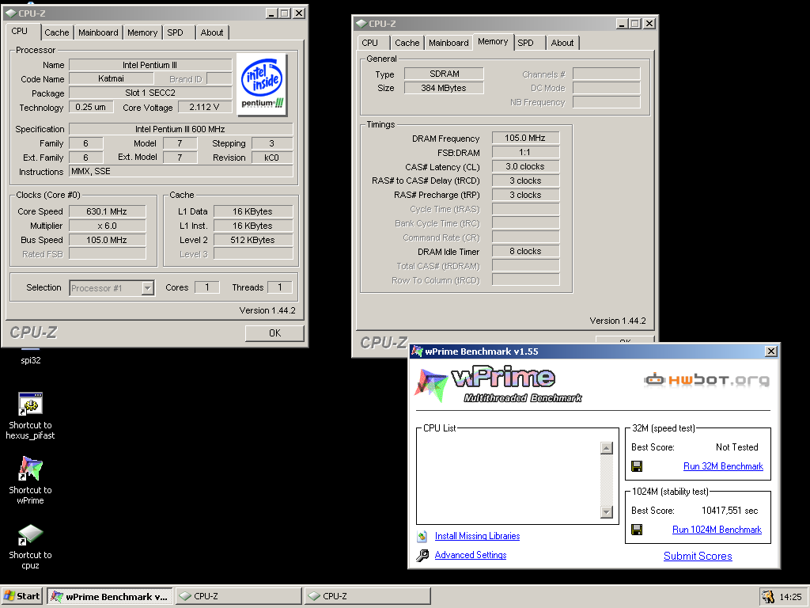Open the Advanced Settings link
The width and height of the screenshot is (810, 608).
pos(471,555)
